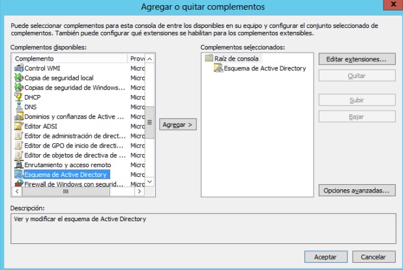Select Esquema de Active Directory in selected list
The width and height of the screenshot is (403, 270).
point(264,68)
